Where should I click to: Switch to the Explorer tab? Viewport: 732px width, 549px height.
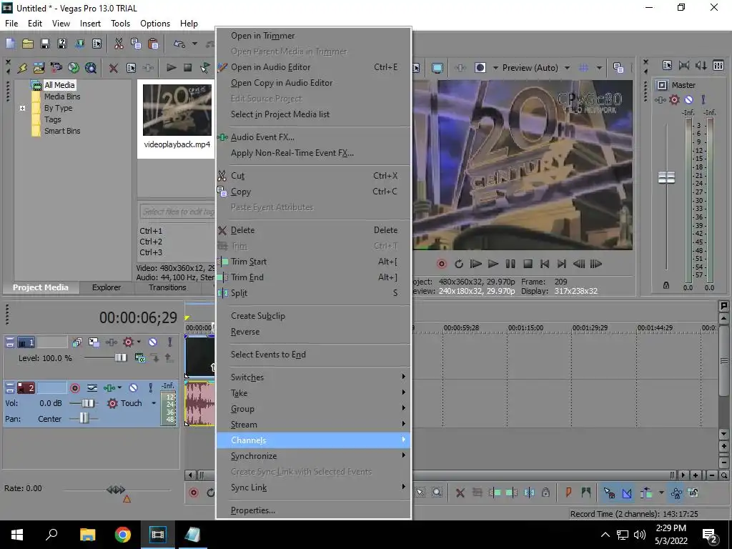[x=107, y=287]
